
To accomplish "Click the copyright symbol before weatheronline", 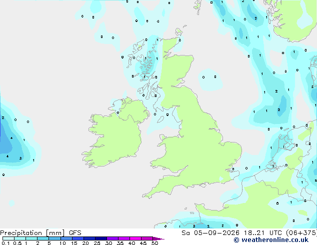I will tap(236, 240).
